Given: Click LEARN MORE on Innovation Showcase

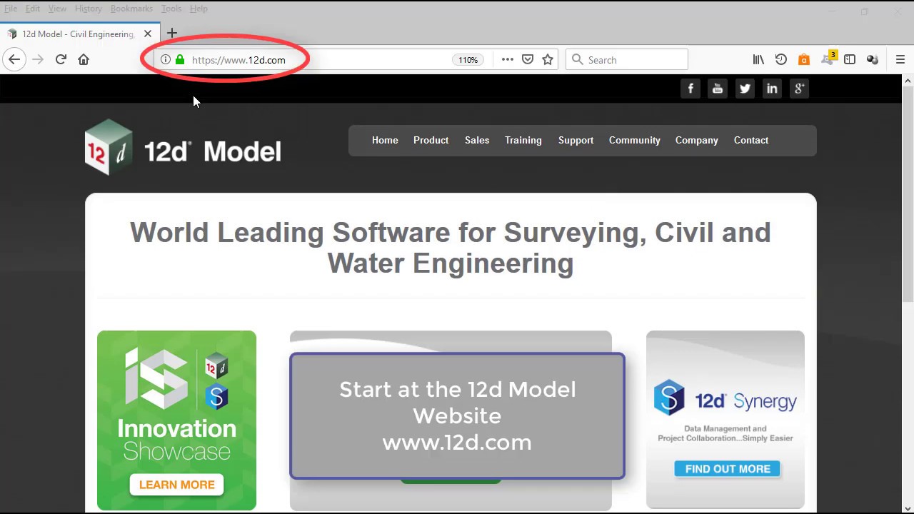Looking at the screenshot, I should (x=176, y=485).
